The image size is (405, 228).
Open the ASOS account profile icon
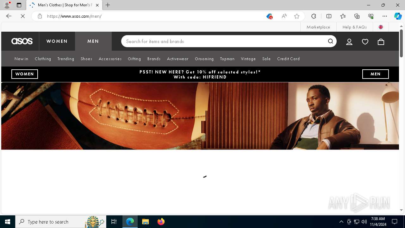coord(349,41)
